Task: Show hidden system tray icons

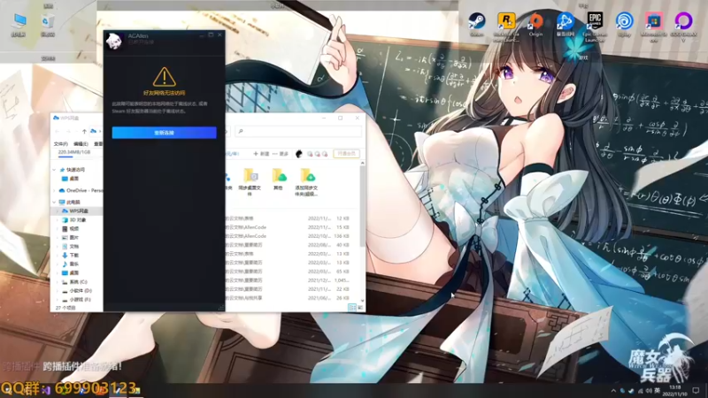Action: (x=613, y=391)
